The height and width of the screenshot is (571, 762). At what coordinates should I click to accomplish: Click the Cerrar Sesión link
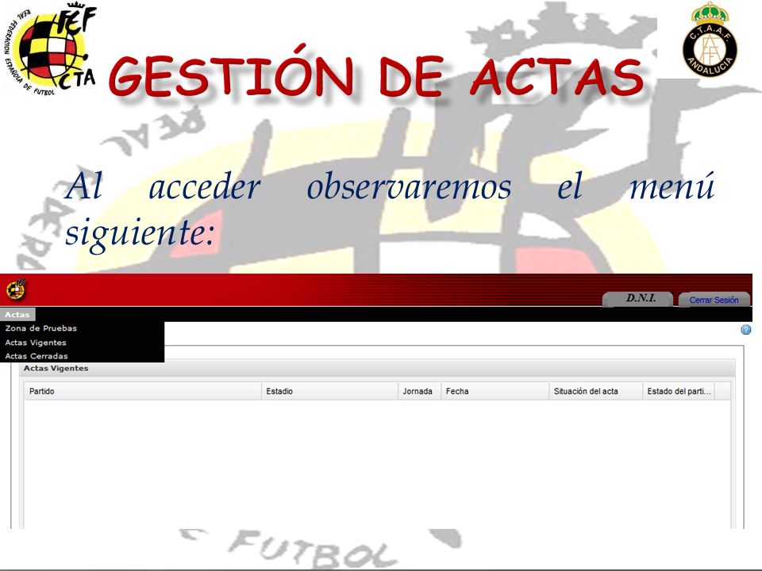(x=714, y=300)
